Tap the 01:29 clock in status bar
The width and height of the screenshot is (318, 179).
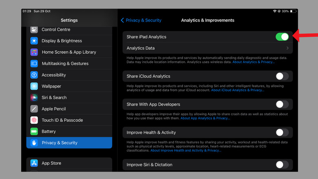[x=27, y=11]
